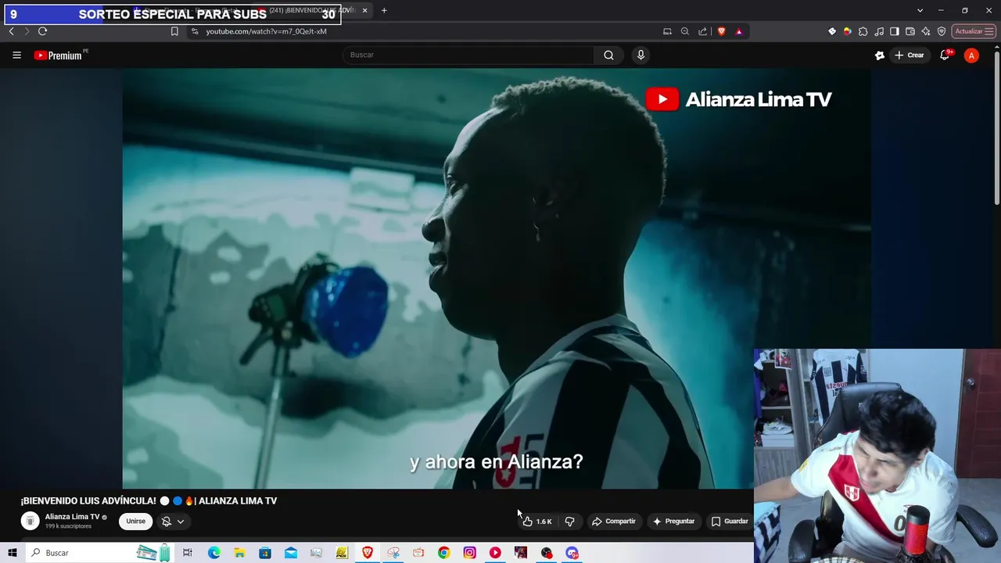Close the current YouTube tab
The width and height of the screenshot is (1001, 563).
pos(364,10)
